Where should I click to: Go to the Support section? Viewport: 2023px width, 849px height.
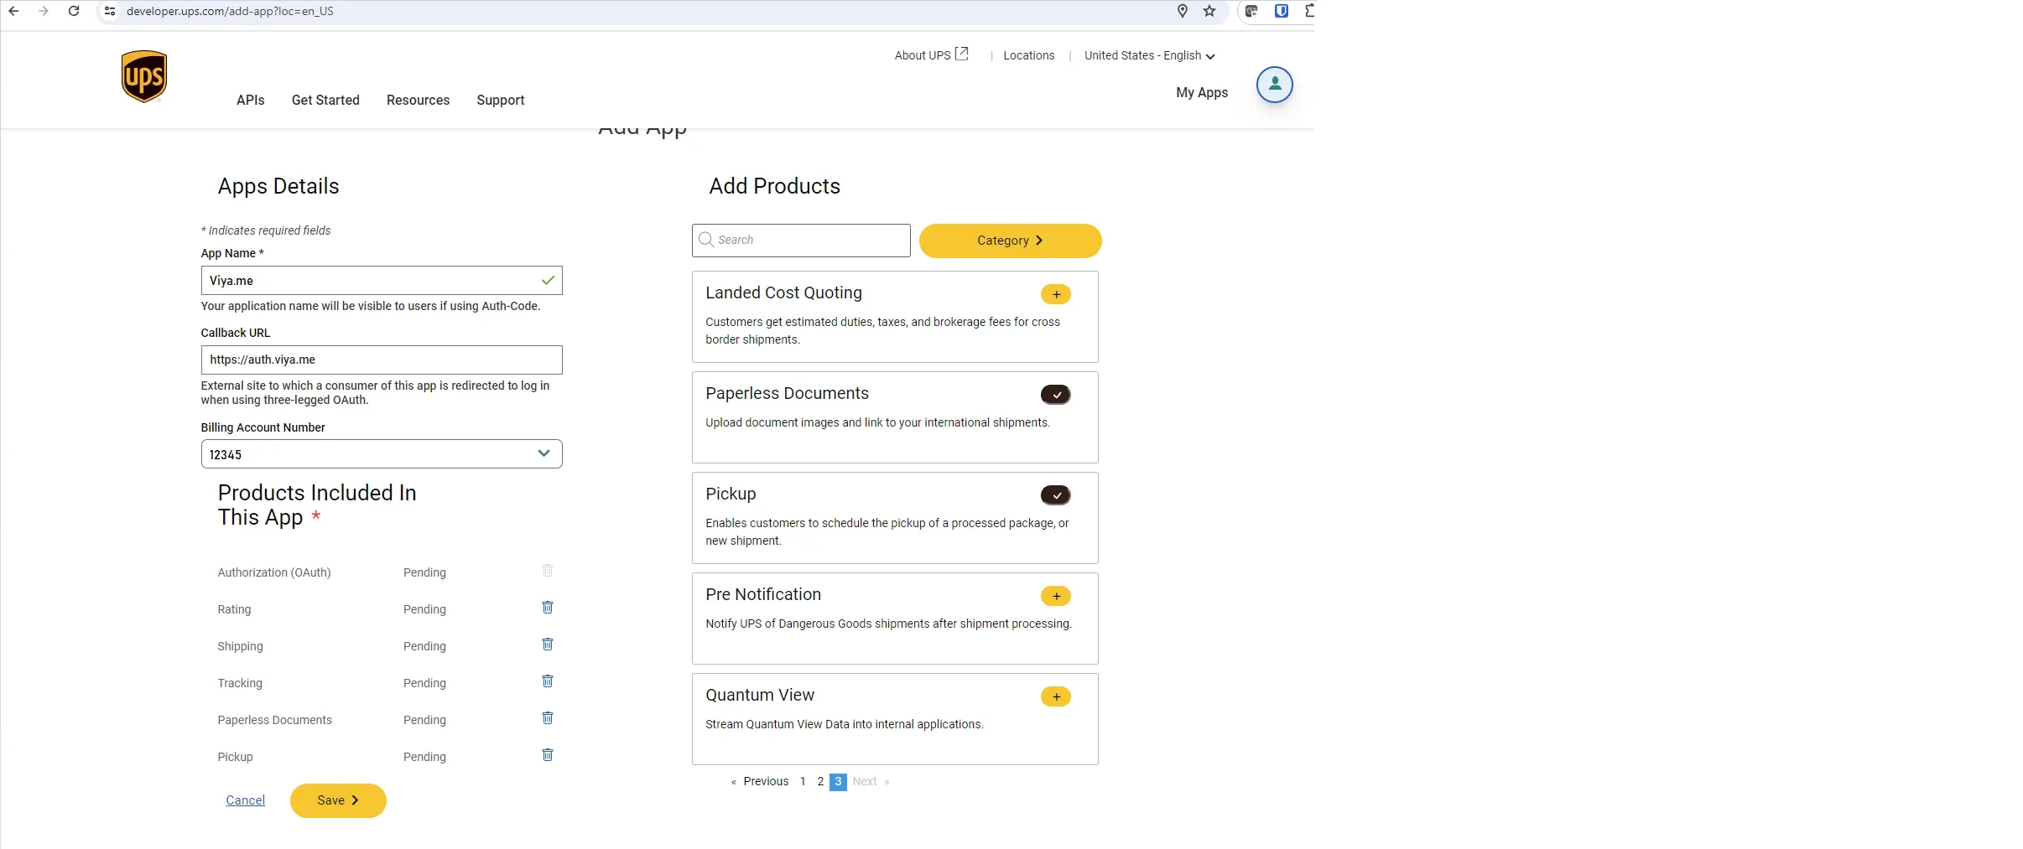point(500,100)
